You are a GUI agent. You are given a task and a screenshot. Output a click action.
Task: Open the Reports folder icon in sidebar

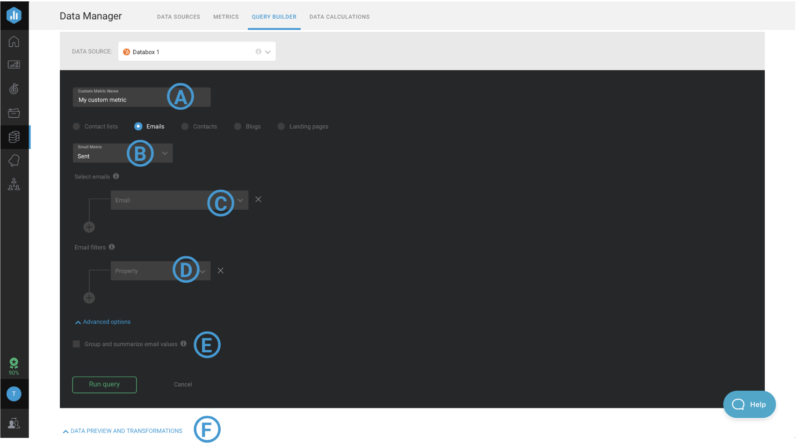14,113
